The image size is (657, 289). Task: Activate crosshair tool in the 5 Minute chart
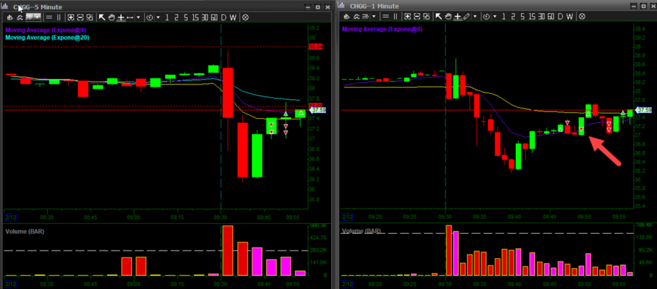121,16
